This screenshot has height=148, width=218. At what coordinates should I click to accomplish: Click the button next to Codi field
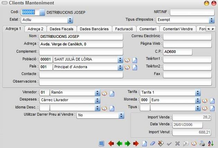[42, 12]
